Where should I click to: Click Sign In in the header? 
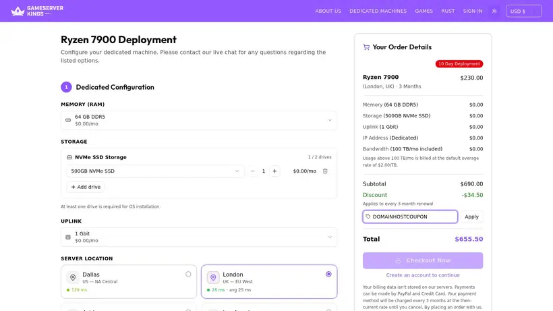473,11
